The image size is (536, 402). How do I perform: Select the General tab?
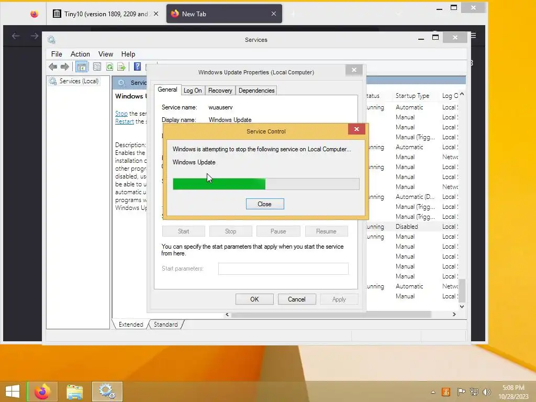(167, 90)
